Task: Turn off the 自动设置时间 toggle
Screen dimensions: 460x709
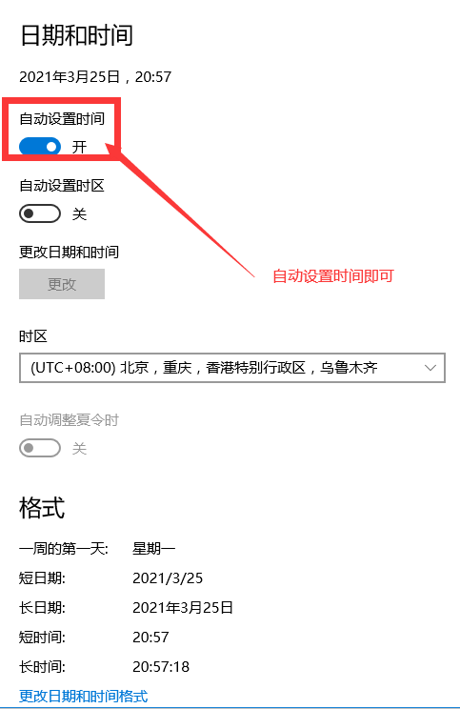Action: [x=40, y=147]
